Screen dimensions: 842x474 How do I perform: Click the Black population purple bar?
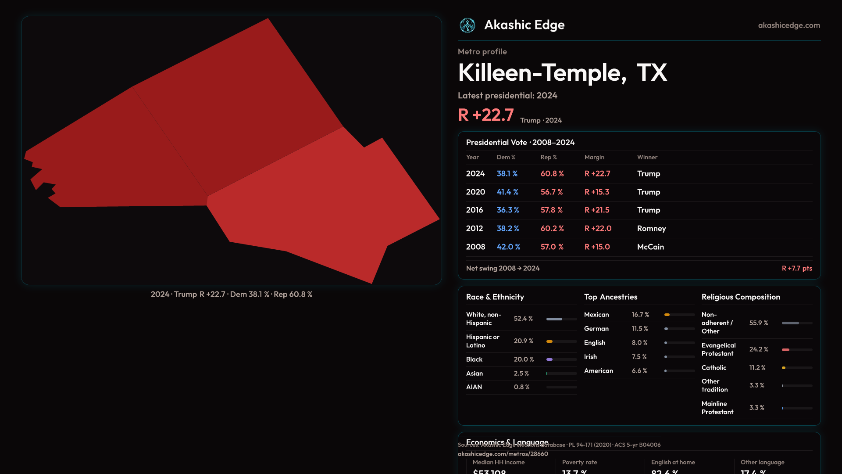tap(549, 359)
